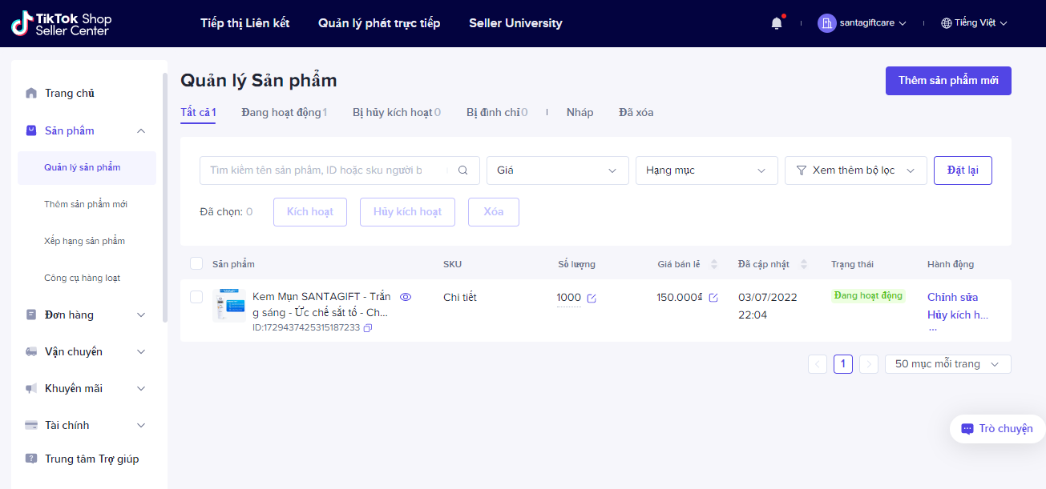Toggle product preview eye icon
Image resolution: width=1046 pixels, height=489 pixels.
click(x=406, y=297)
